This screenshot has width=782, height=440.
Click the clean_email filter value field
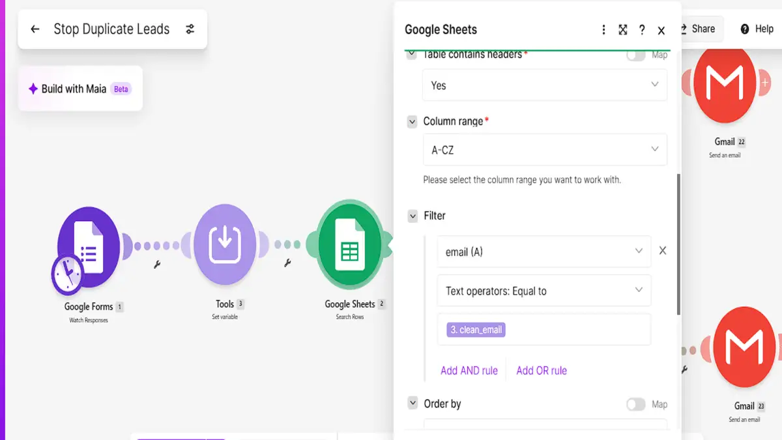point(544,330)
